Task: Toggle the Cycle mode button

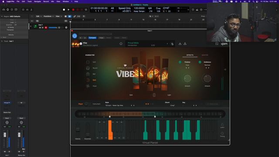Action: point(86,10)
